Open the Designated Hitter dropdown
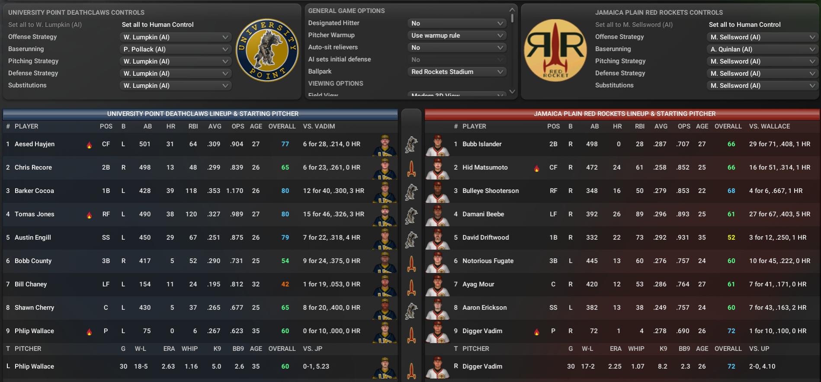Image resolution: width=821 pixels, height=382 pixels. 457,23
